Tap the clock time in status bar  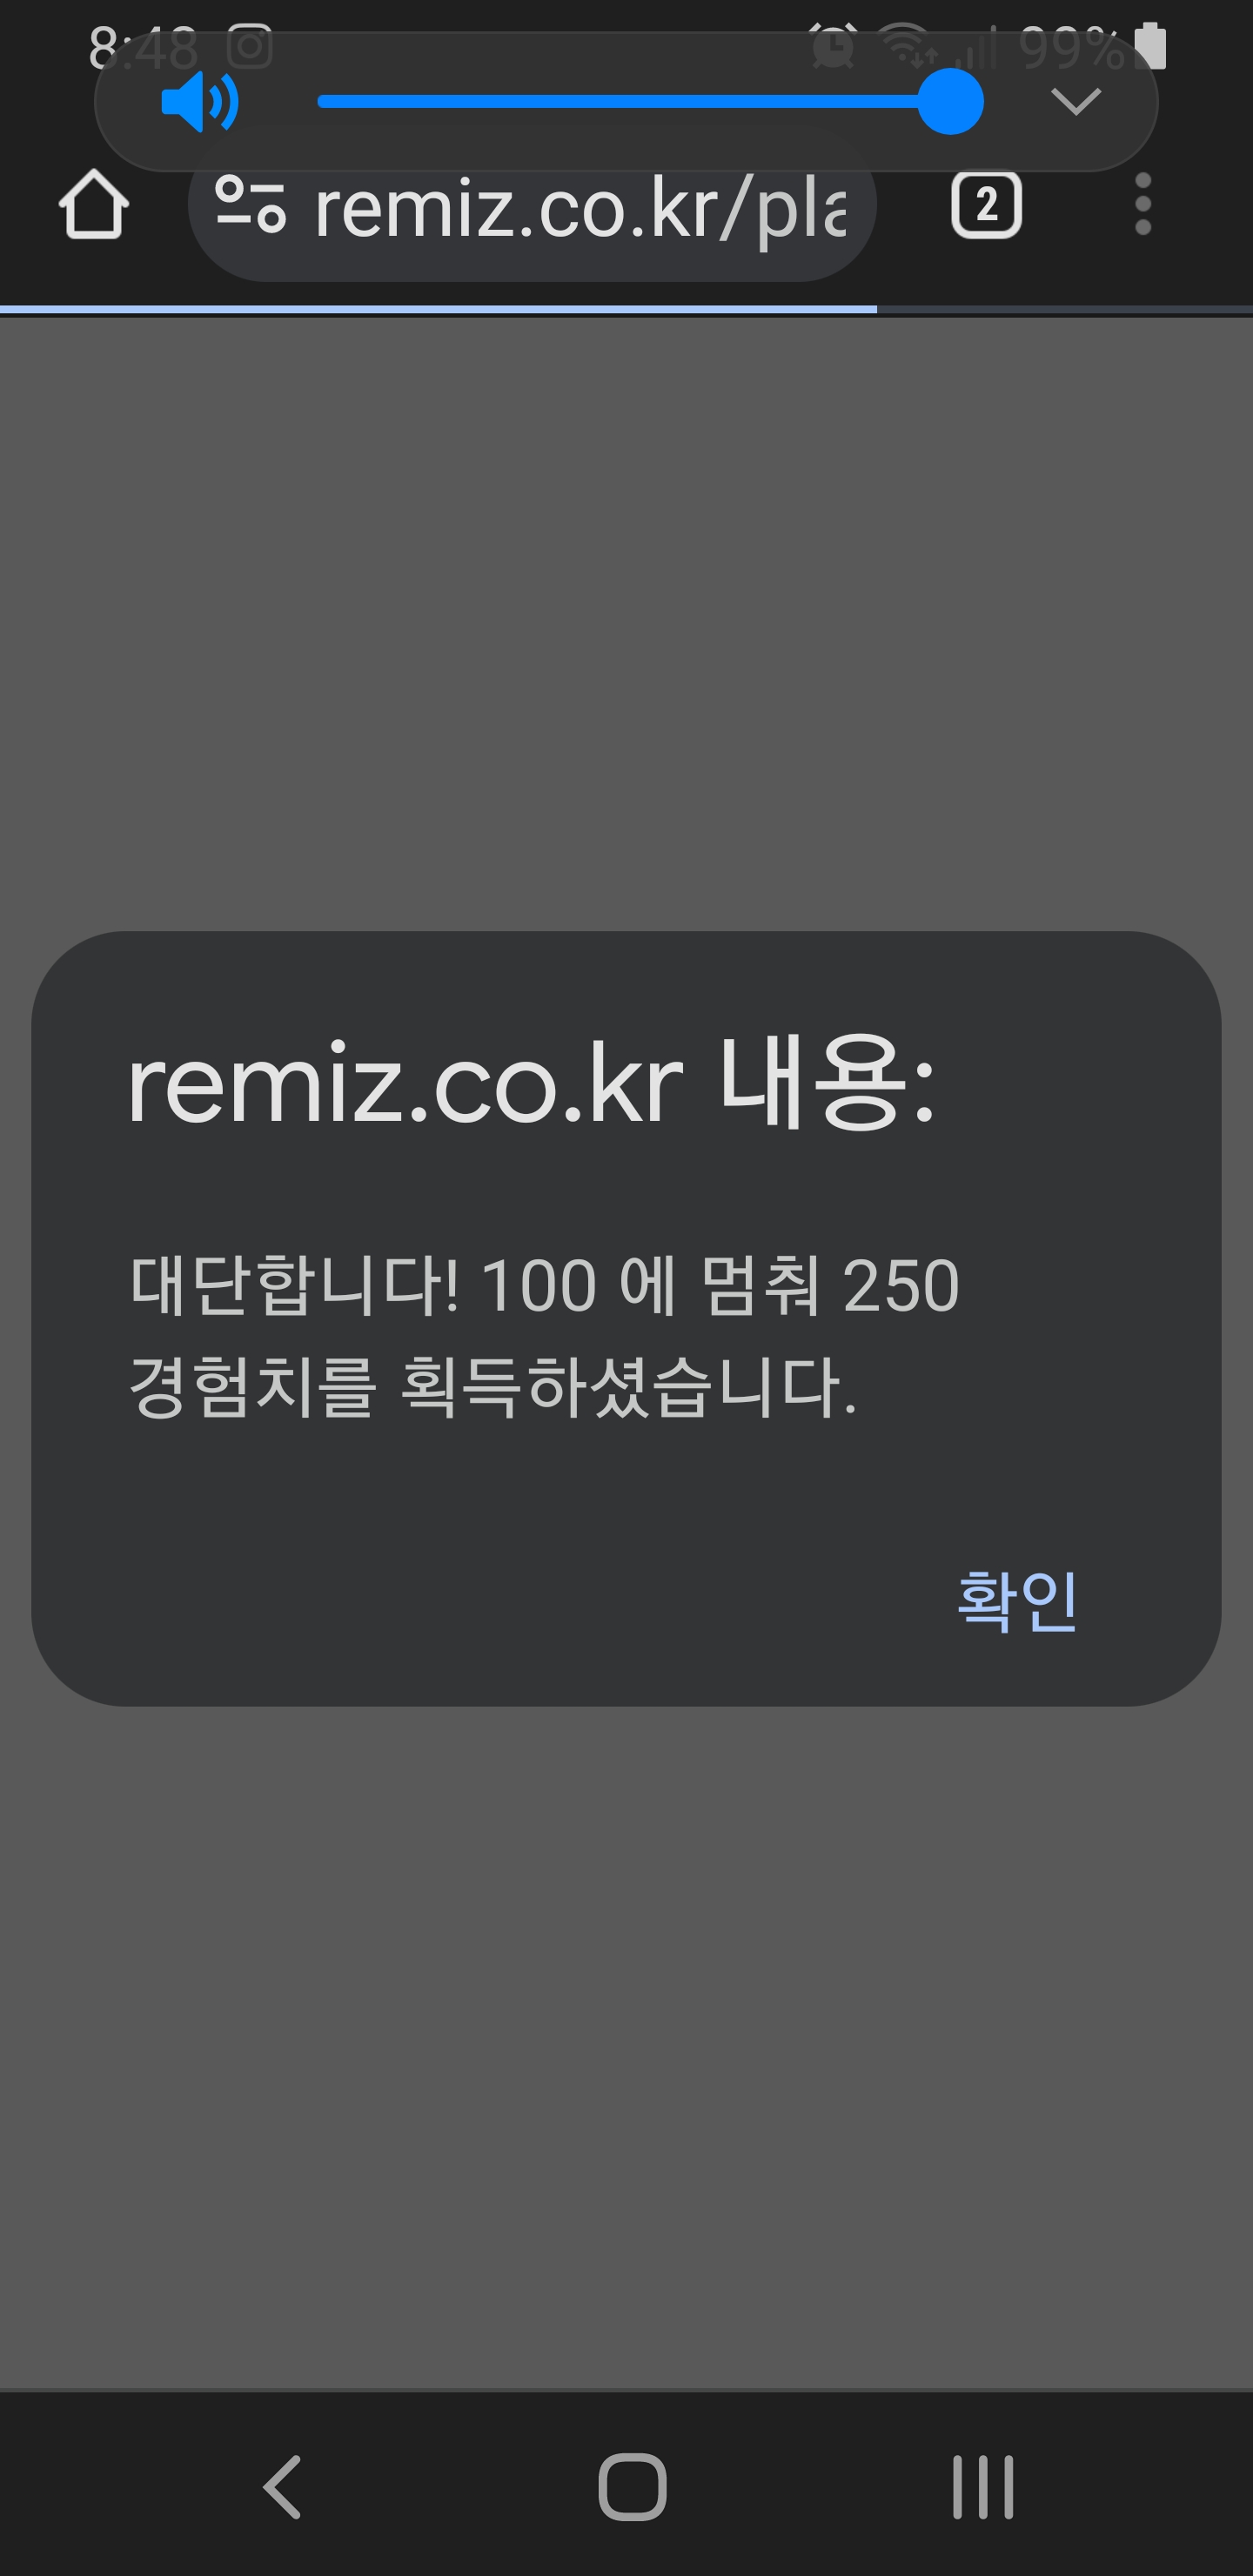click(143, 47)
